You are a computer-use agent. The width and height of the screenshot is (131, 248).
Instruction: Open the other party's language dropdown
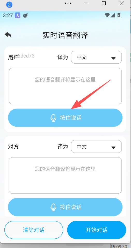point(96,147)
